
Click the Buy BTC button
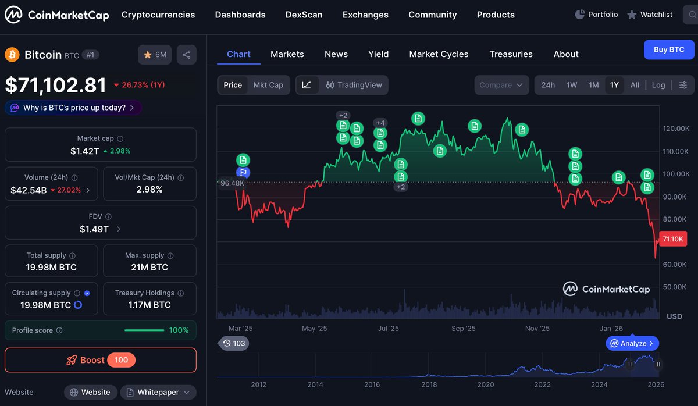[669, 49]
